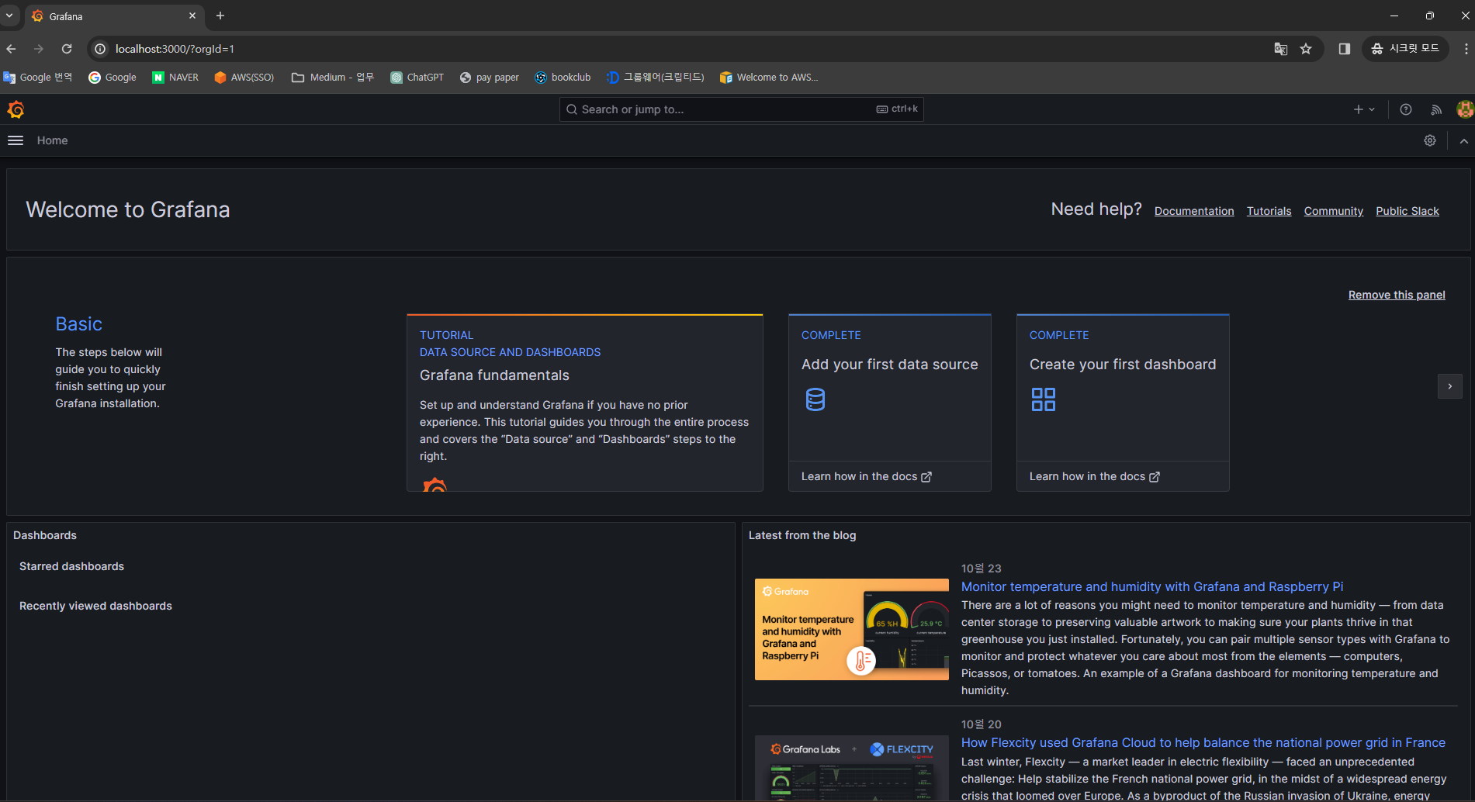Screen dimensions: 1475x802
Task: Click the Flexcity blog thumbnail
Action: click(851, 768)
